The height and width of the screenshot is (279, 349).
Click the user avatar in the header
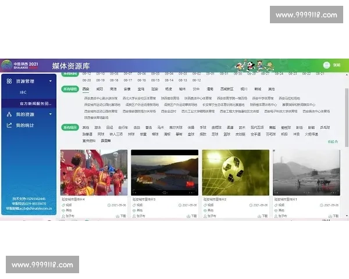coord(326,65)
